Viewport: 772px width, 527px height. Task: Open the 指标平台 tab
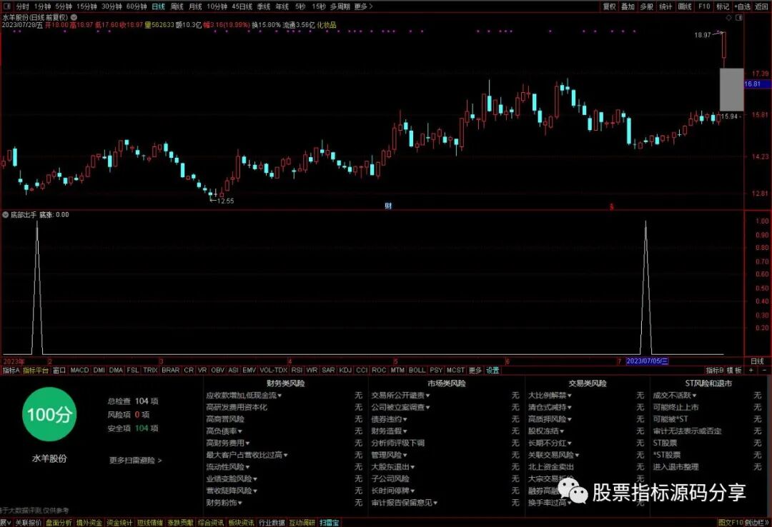(x=36, y=370)
